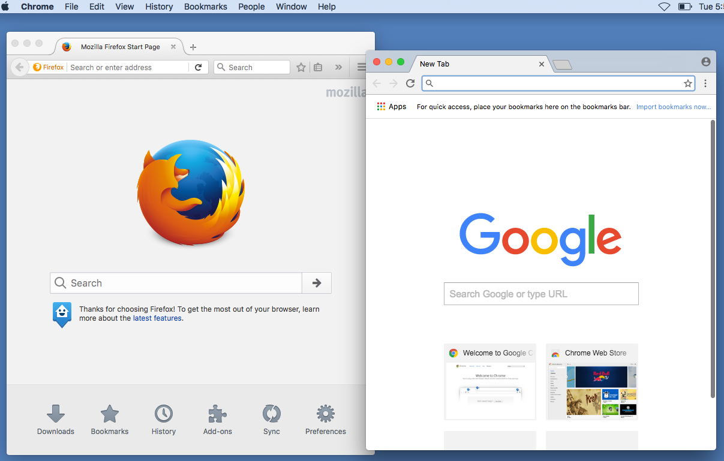Select Sync on the Firefox start page

[x=271, y=418]
